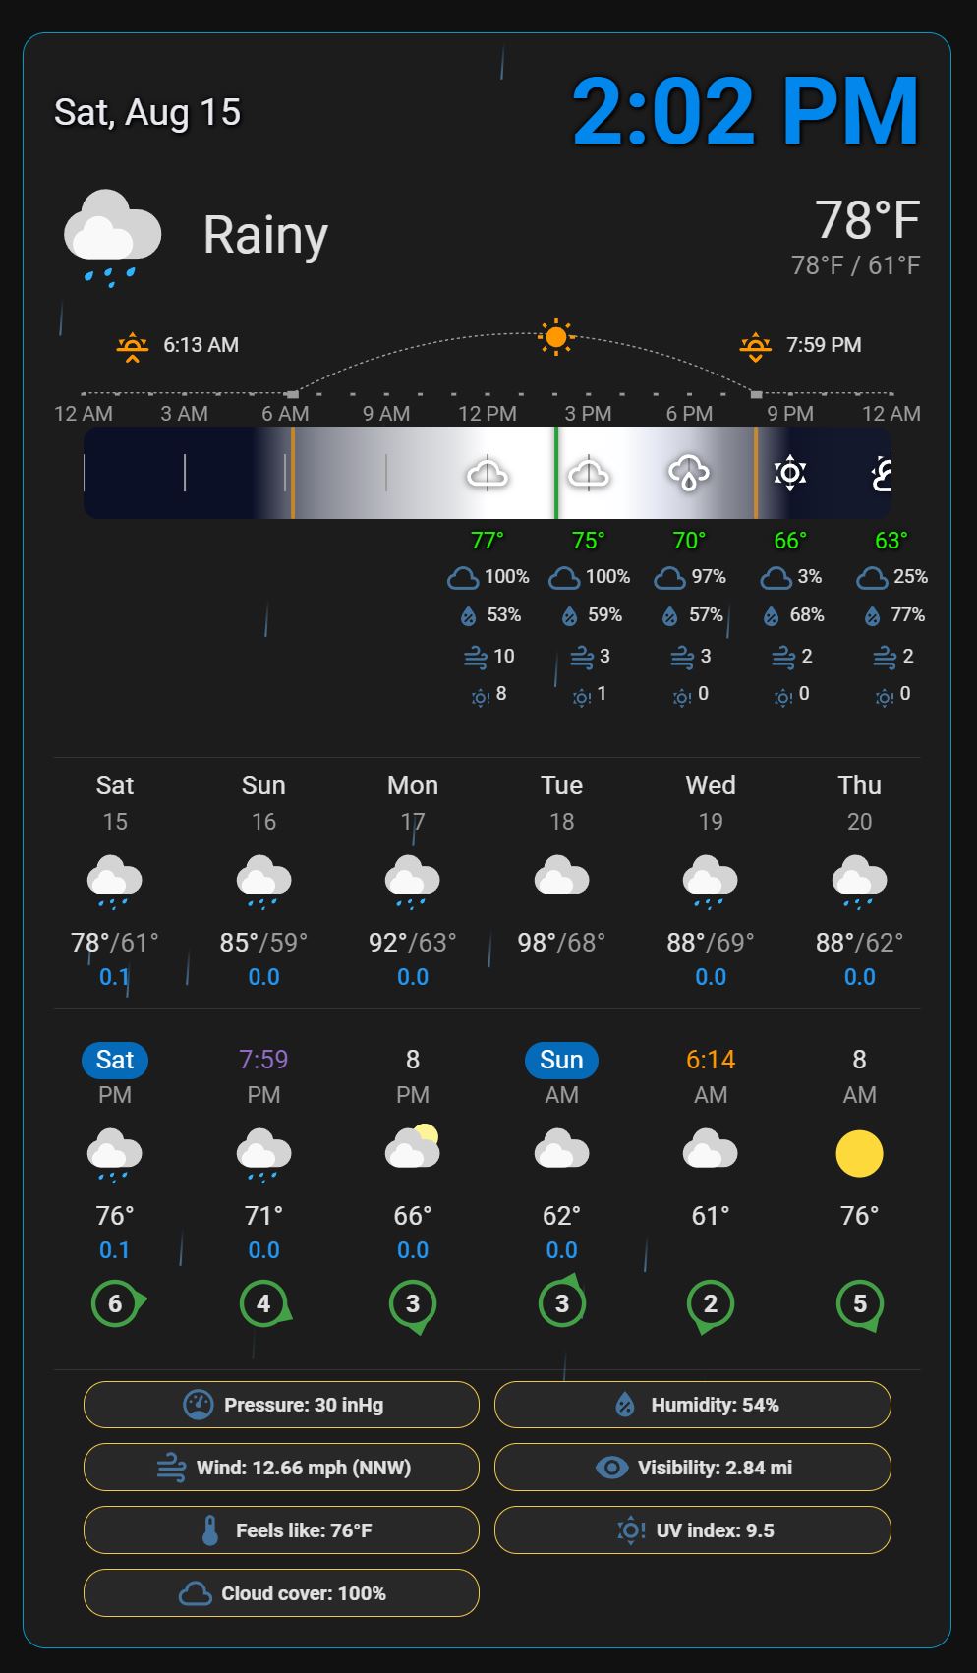Click the sunrise icon next to 6:13 AM

(133, 346)
